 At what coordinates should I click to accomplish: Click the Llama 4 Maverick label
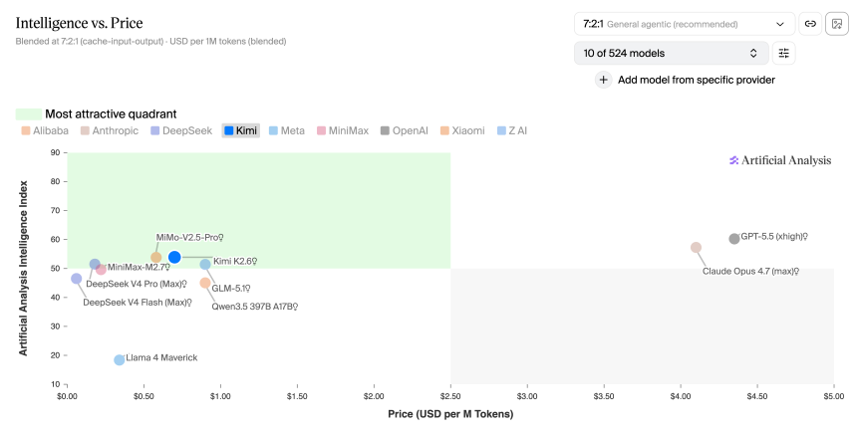point(161,357)
